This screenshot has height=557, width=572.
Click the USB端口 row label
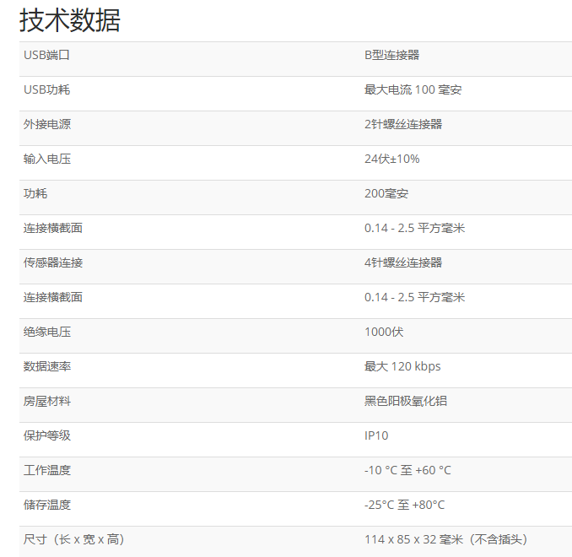pos(46,55)
